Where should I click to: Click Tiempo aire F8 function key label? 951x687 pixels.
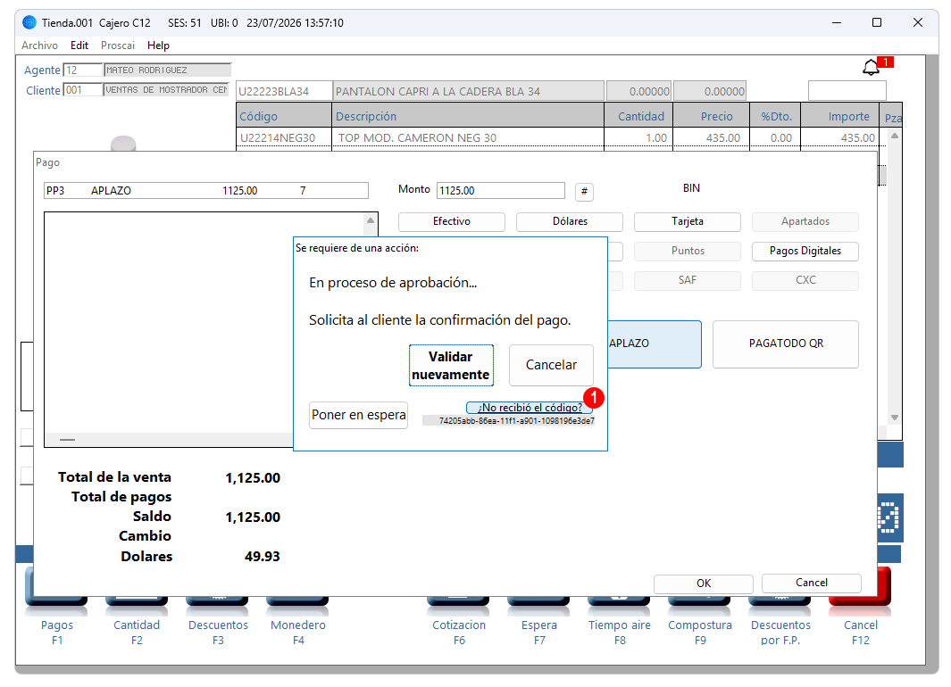point(619,633)
